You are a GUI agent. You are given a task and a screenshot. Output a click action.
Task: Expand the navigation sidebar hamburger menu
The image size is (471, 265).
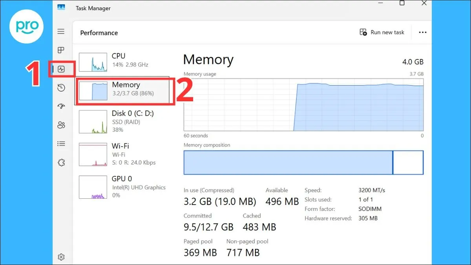[61, 31]
